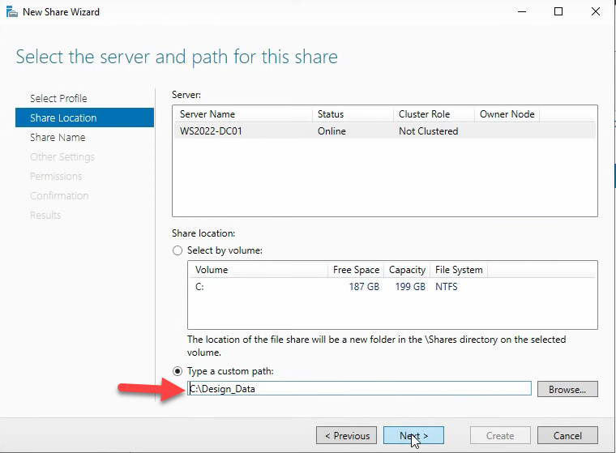The width and height of the screenshot is (616, 453).
Task: Click the Not Clustered cell
Action: coord(428,130)
